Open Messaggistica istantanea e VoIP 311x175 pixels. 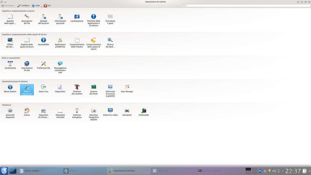[x=60, y=67]
